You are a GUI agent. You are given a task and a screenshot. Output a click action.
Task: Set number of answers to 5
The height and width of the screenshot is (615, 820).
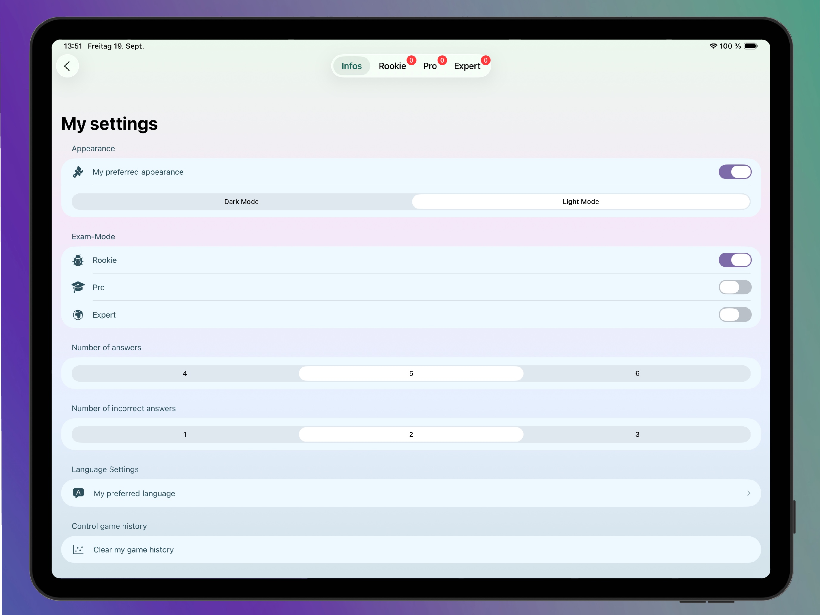(x=411, y=373)
